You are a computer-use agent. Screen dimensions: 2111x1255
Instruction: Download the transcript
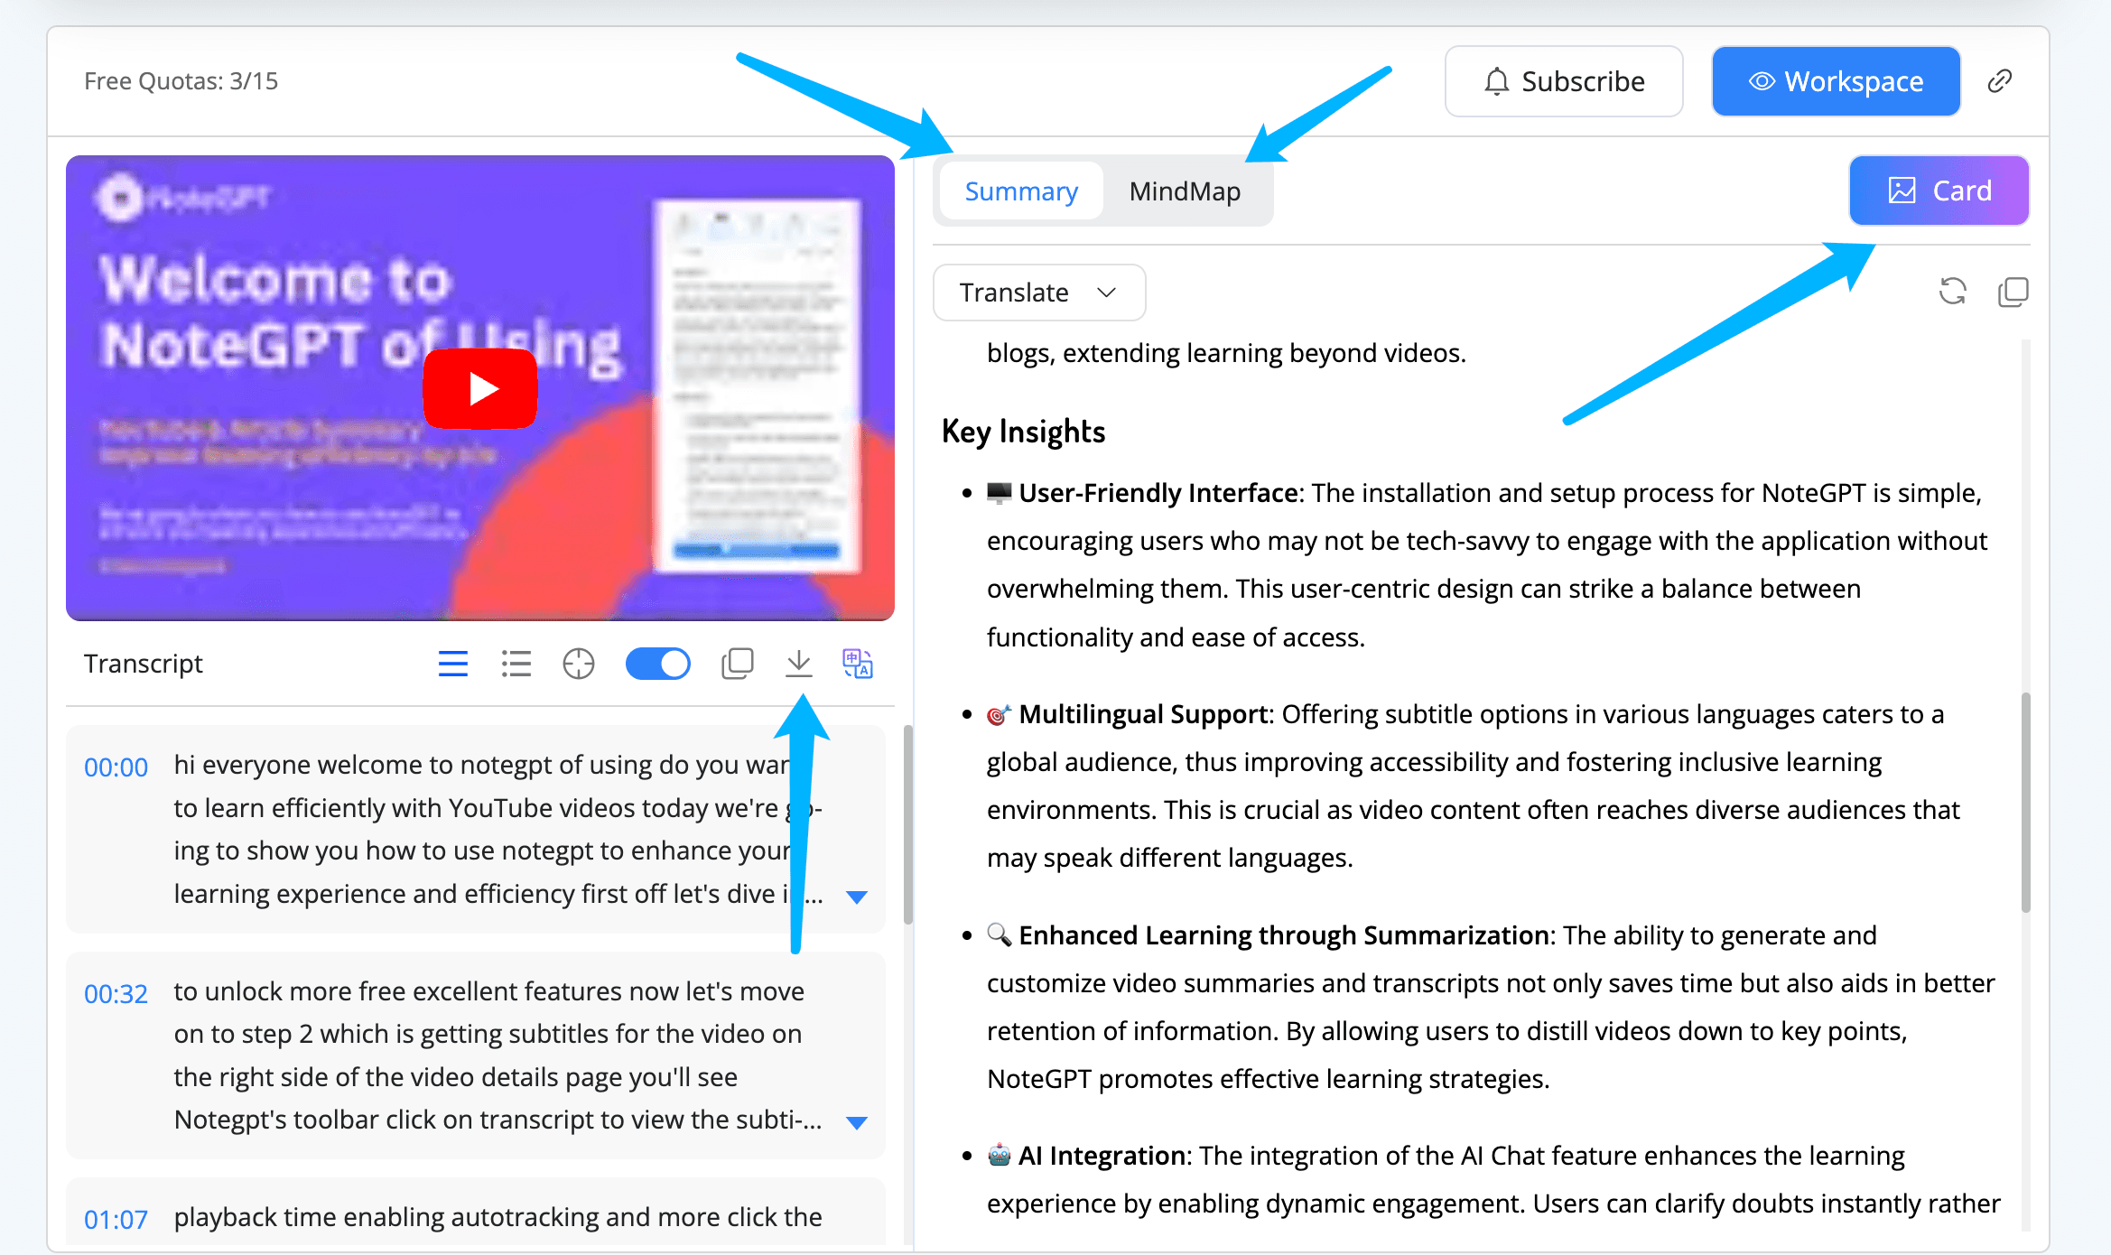(799, 664)
